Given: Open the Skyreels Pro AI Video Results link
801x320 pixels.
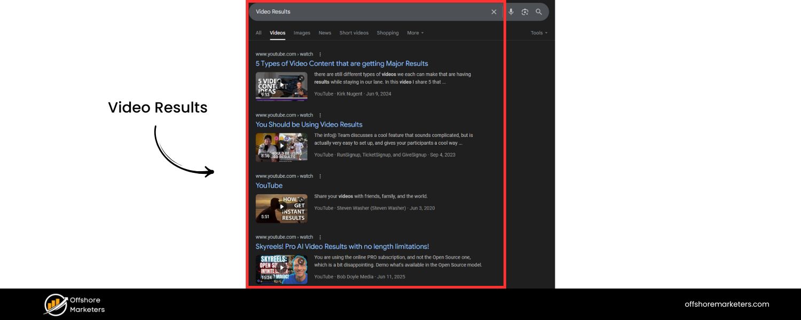Looking at the screenshot, I should [342, 246].
